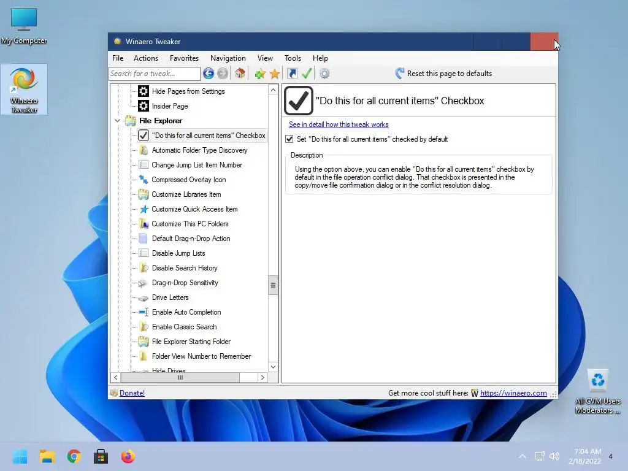Open the File menu

[x=118, y=58]
